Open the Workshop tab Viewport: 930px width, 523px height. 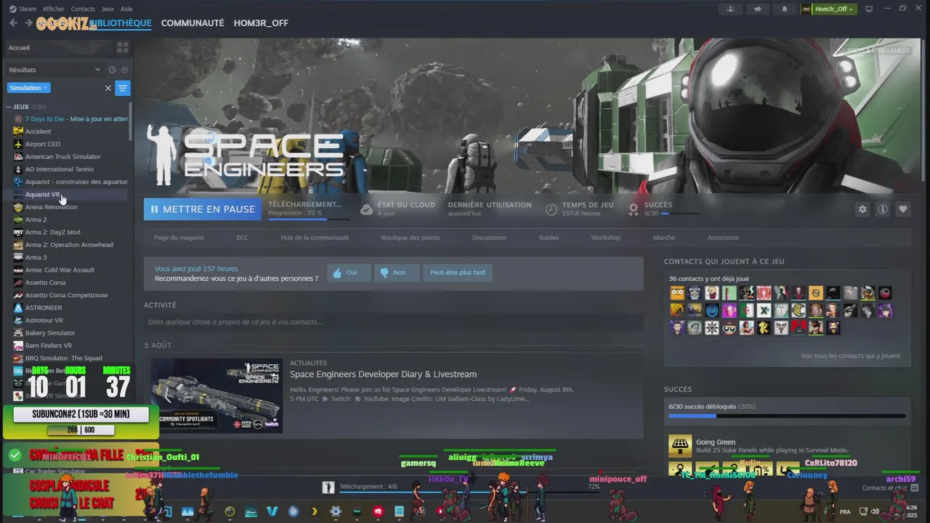tap(606, 238)
